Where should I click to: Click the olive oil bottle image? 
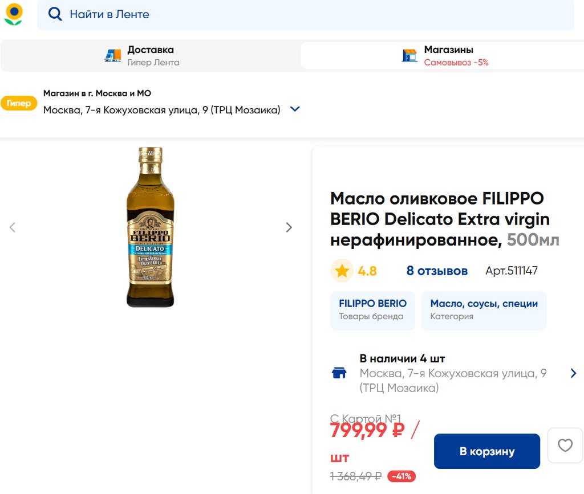(150, 227)
